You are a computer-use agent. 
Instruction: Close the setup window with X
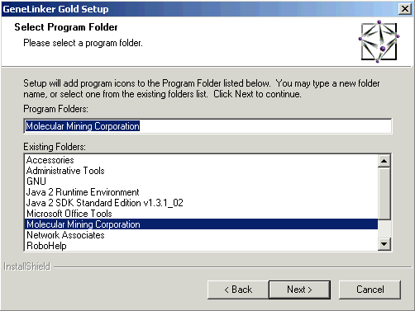[405, 9]
